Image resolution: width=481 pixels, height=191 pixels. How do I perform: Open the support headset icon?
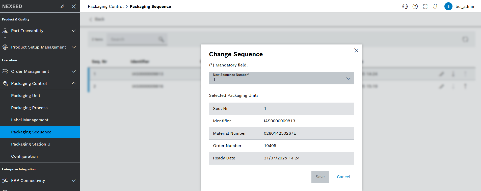click(405, 7)
